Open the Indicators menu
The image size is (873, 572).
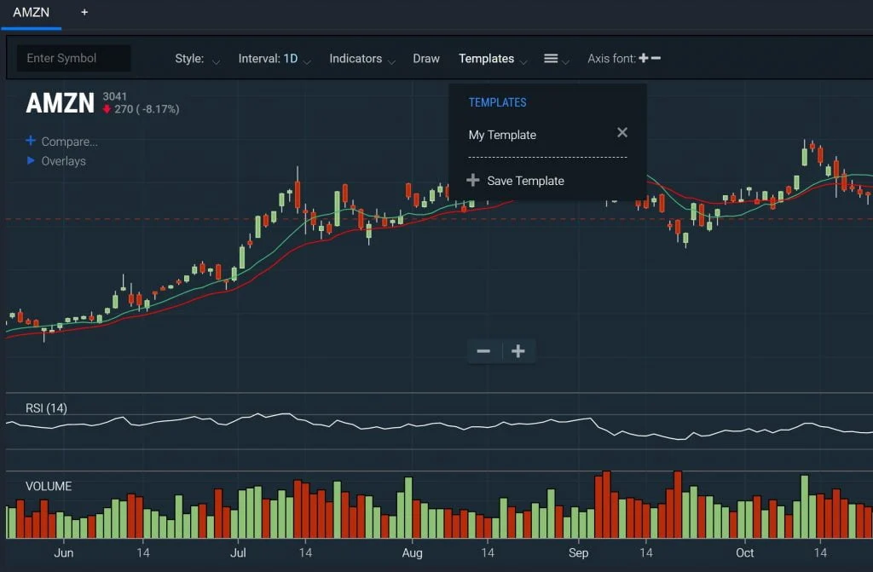(x=361, y=59)
